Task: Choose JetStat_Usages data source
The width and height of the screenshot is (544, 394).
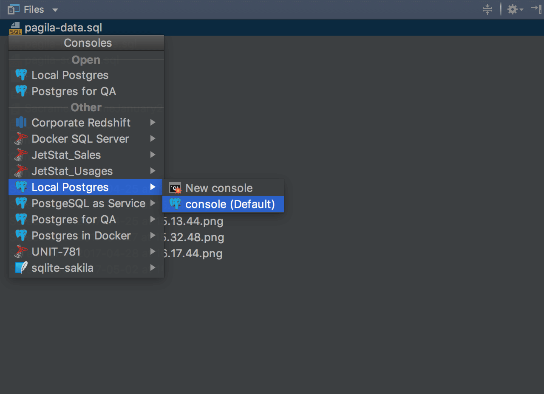Action: (x=72, y=171)
